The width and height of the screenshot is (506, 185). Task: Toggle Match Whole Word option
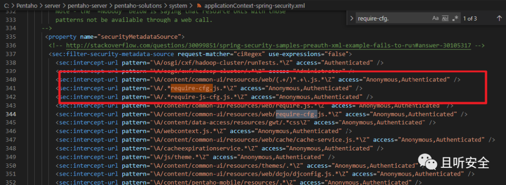click(445, 18)
